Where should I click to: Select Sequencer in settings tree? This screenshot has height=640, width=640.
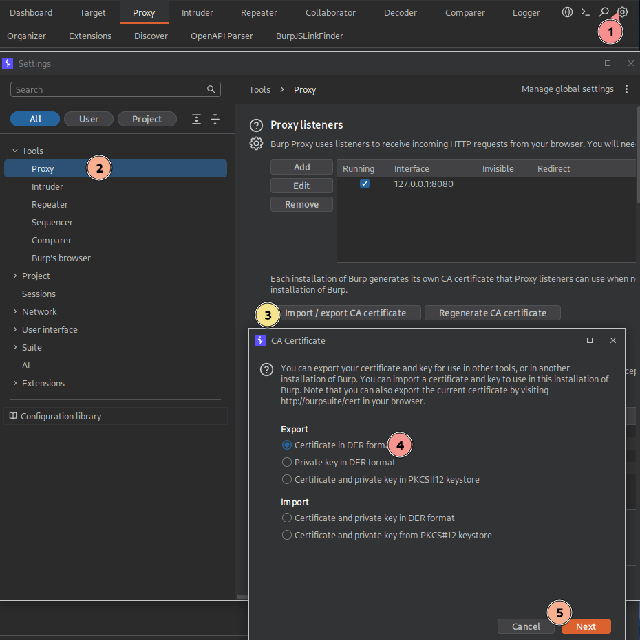click(52, 223)
